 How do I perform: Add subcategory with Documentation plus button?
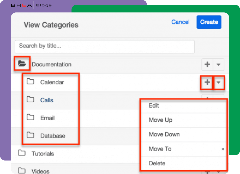[x=207, y=64]
